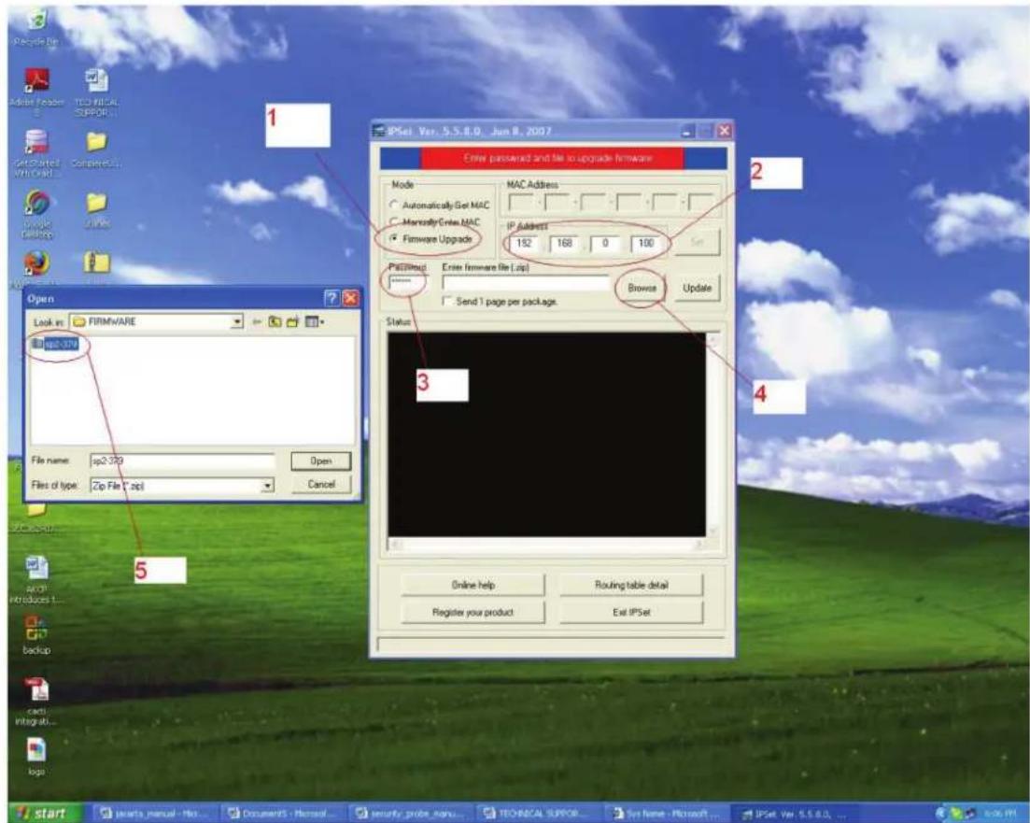Minimize the IPSet window
1030x823 pixels.
click(x=686, y=131)
